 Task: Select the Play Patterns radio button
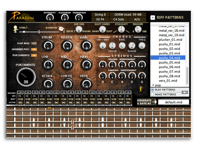(x=152, y=90)
